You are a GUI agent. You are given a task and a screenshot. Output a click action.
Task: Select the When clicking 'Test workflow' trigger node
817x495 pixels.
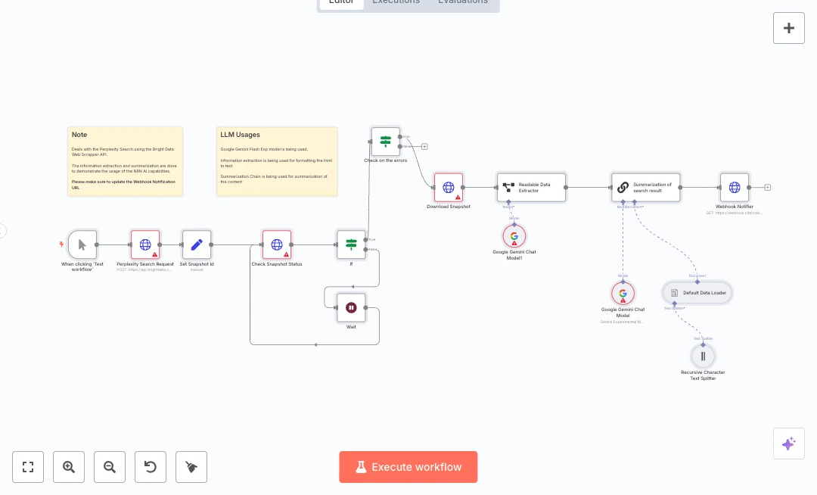(83, 244)
